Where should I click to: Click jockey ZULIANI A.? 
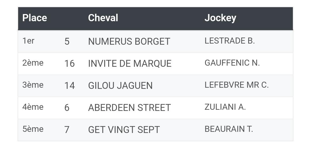pyautogui.click(x=225, y=107)
